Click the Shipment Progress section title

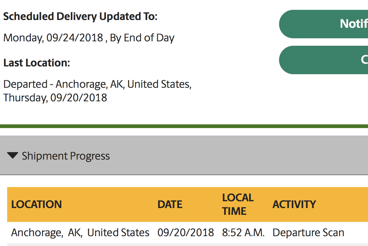click(66, 156)
